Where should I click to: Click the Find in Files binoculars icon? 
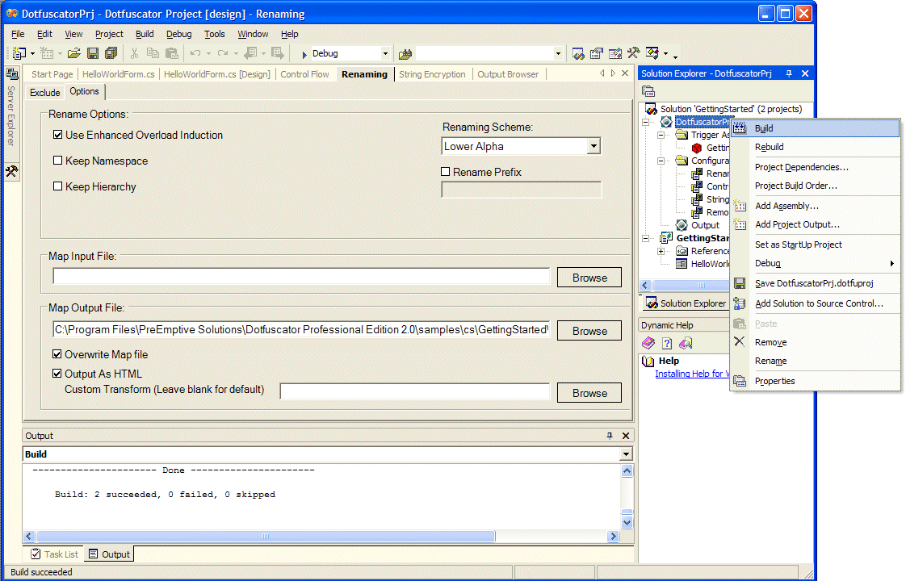click(x=405, y=54)
